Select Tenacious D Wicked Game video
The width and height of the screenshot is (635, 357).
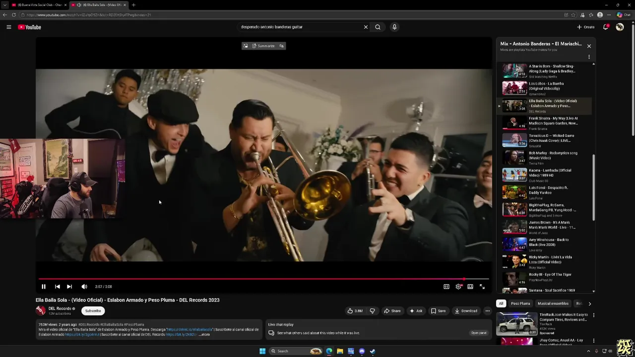pyautogui.click(x=545, y=140)
